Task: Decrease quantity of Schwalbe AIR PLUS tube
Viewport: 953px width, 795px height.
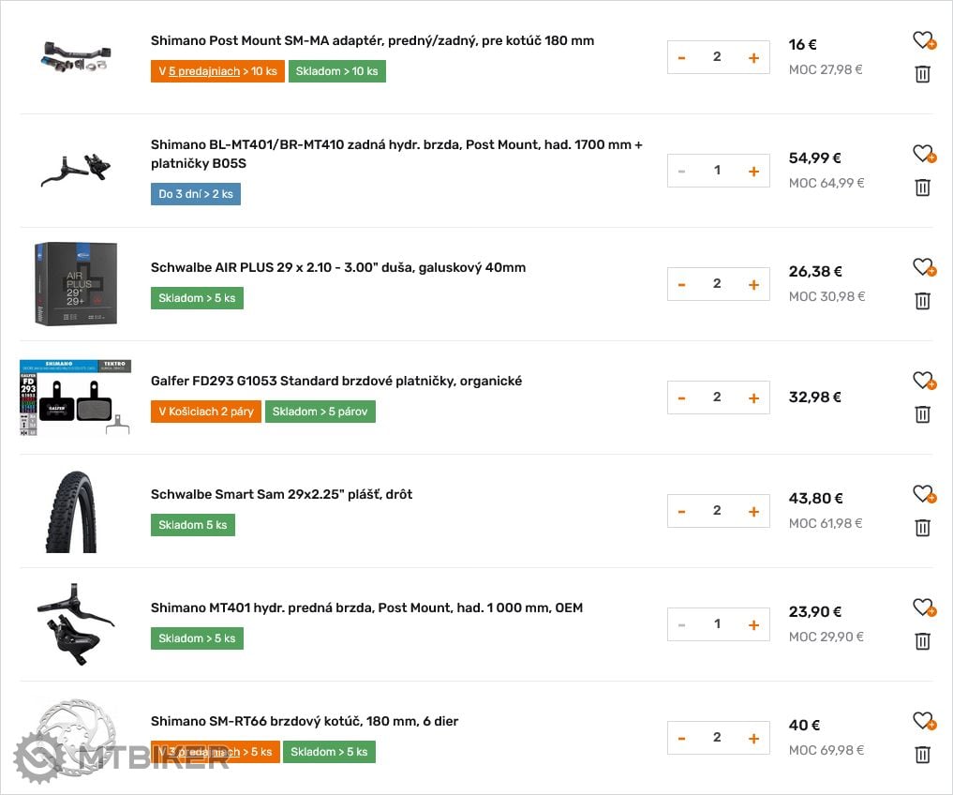Action: (682, 285)
